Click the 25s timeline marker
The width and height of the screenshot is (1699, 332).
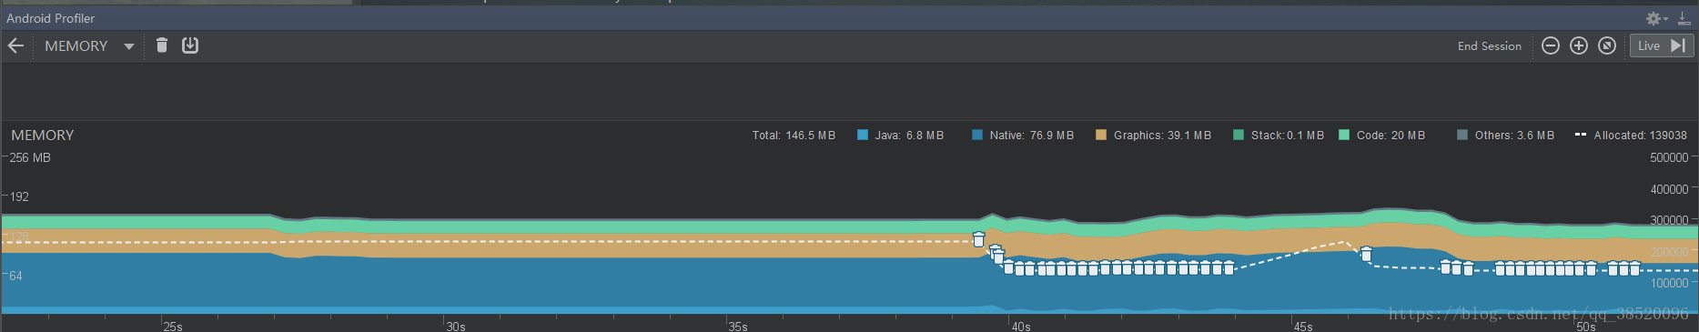pos(173,326)
